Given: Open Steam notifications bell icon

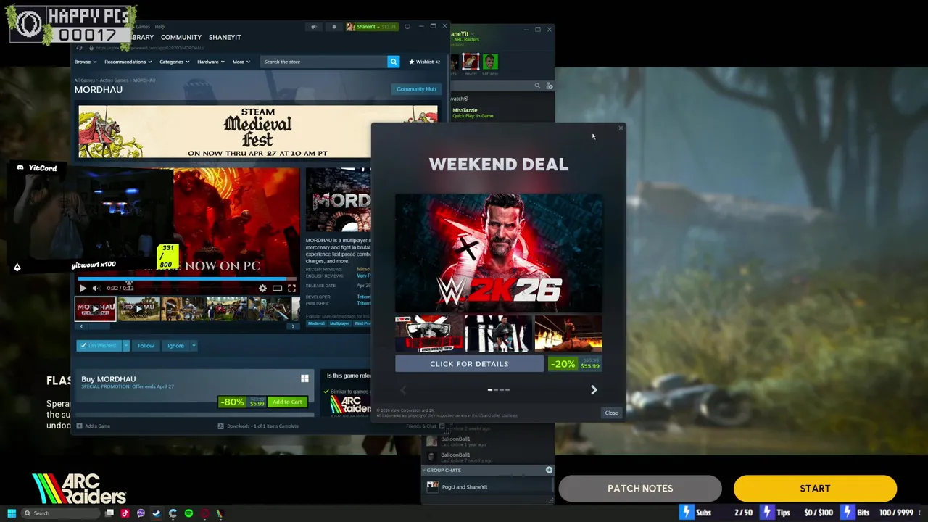Looking at the screenshot, I should (x=334, y=27).
